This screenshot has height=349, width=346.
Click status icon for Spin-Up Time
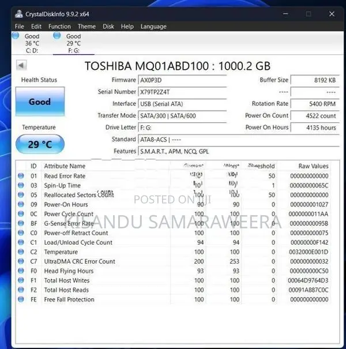(x=21, y=185)
